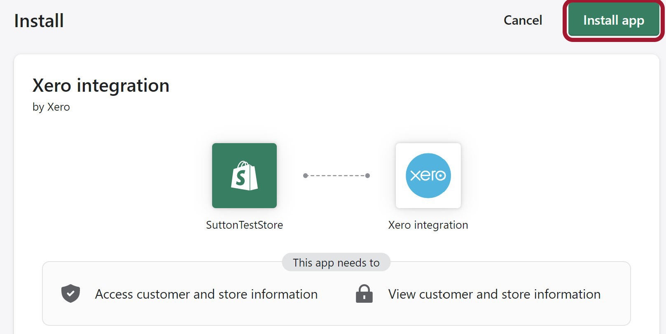The width and height of the screenshot is (666, 334).
Task: Click empty space inside the permissions box
Action: tap(336, 315)
